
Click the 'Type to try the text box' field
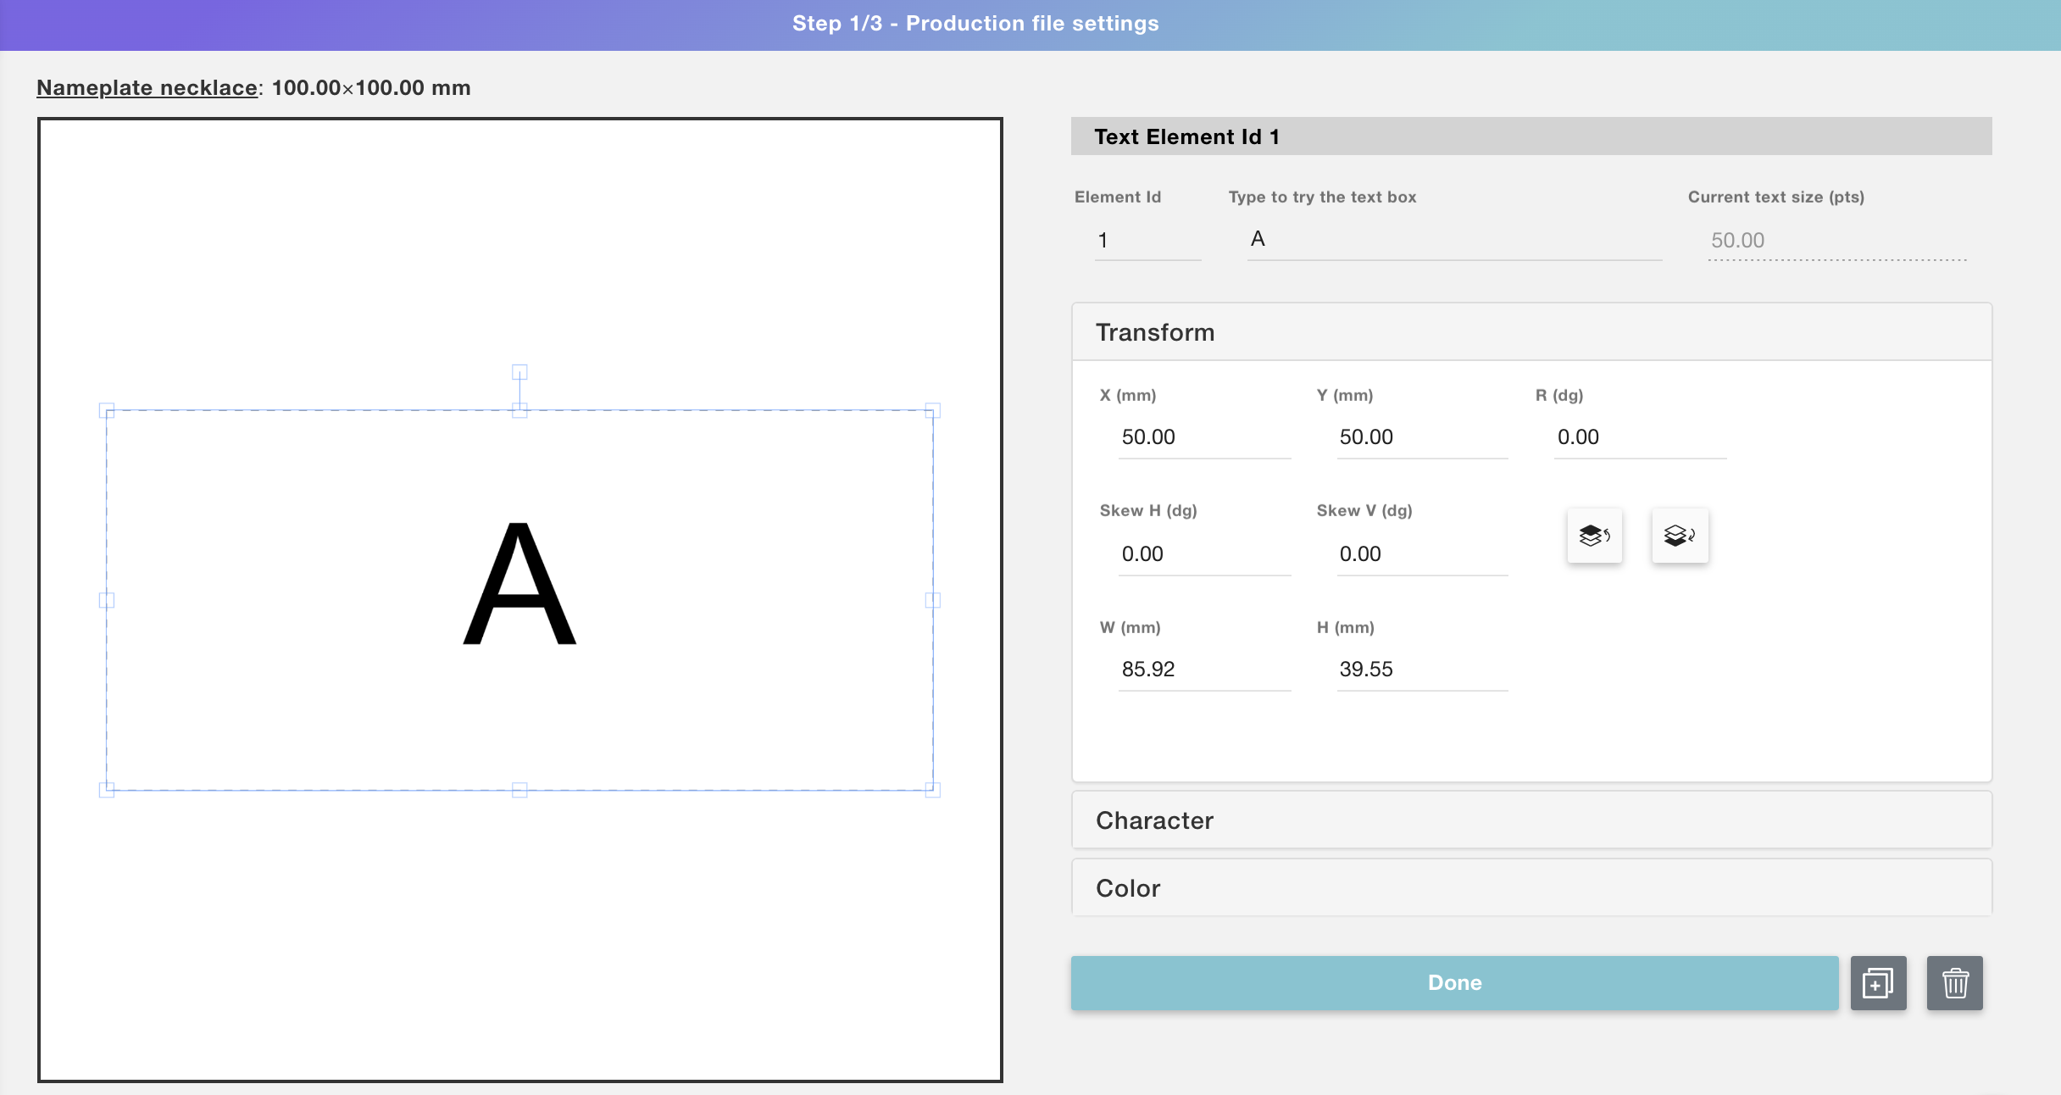tap(1453, 240)
